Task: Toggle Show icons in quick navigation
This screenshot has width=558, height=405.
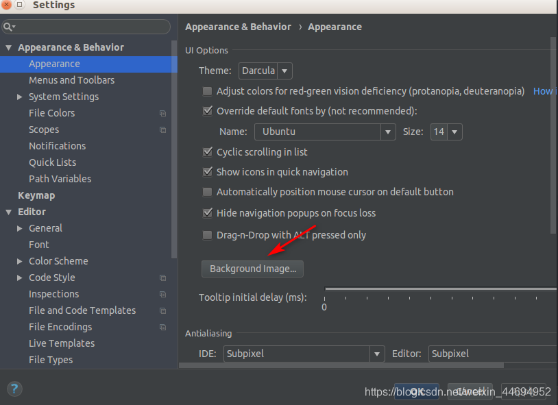Action: coord(207,172)
